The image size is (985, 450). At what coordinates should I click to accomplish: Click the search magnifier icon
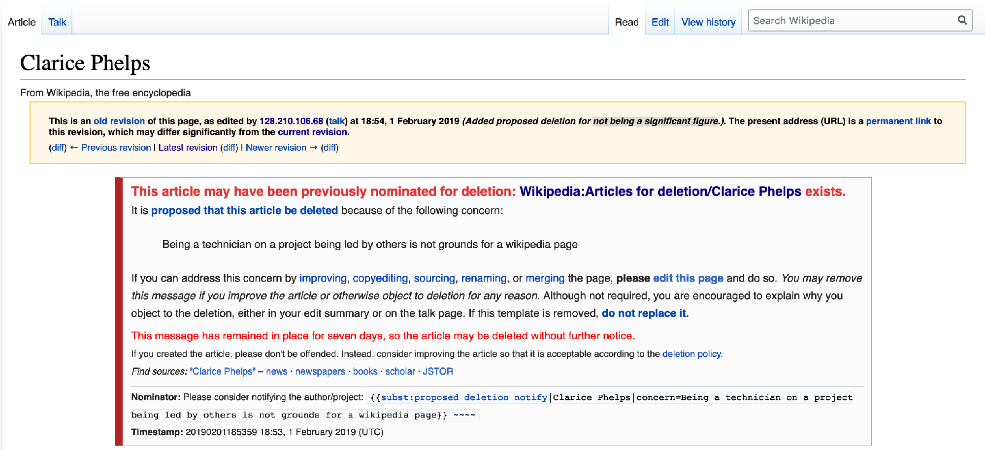coord(962,20)
